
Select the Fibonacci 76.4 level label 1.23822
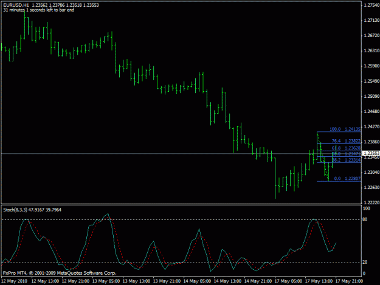point(346,141)
